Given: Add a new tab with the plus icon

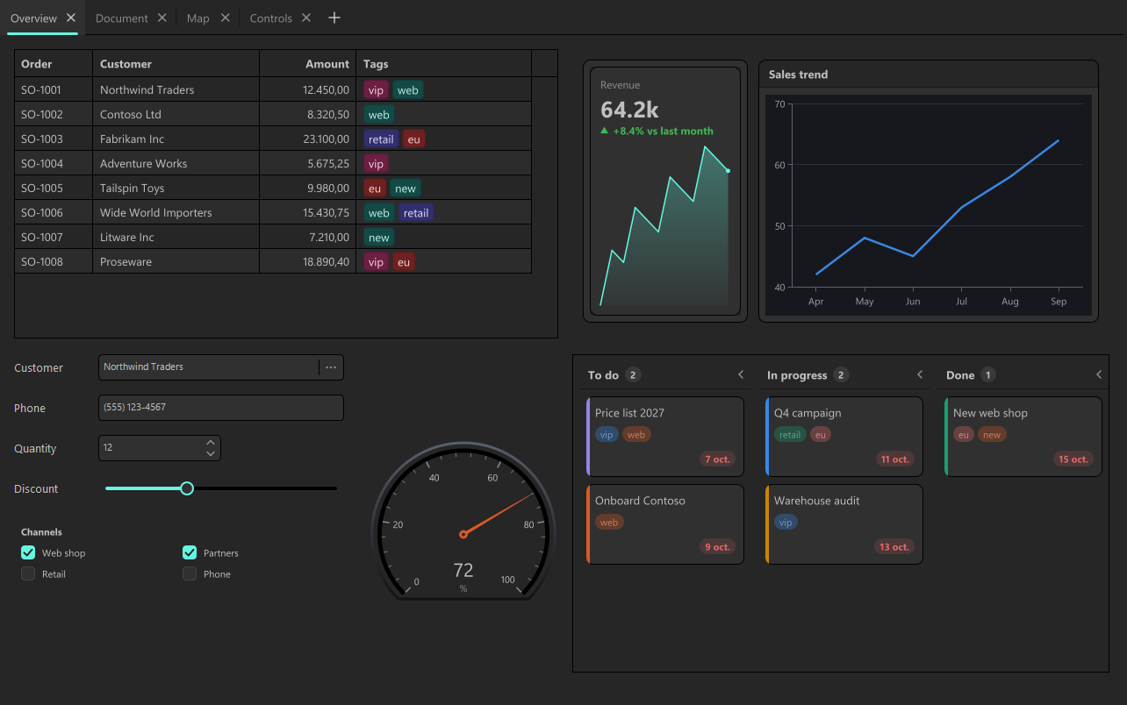Looking at the screenshot, I should coord(334,18).
